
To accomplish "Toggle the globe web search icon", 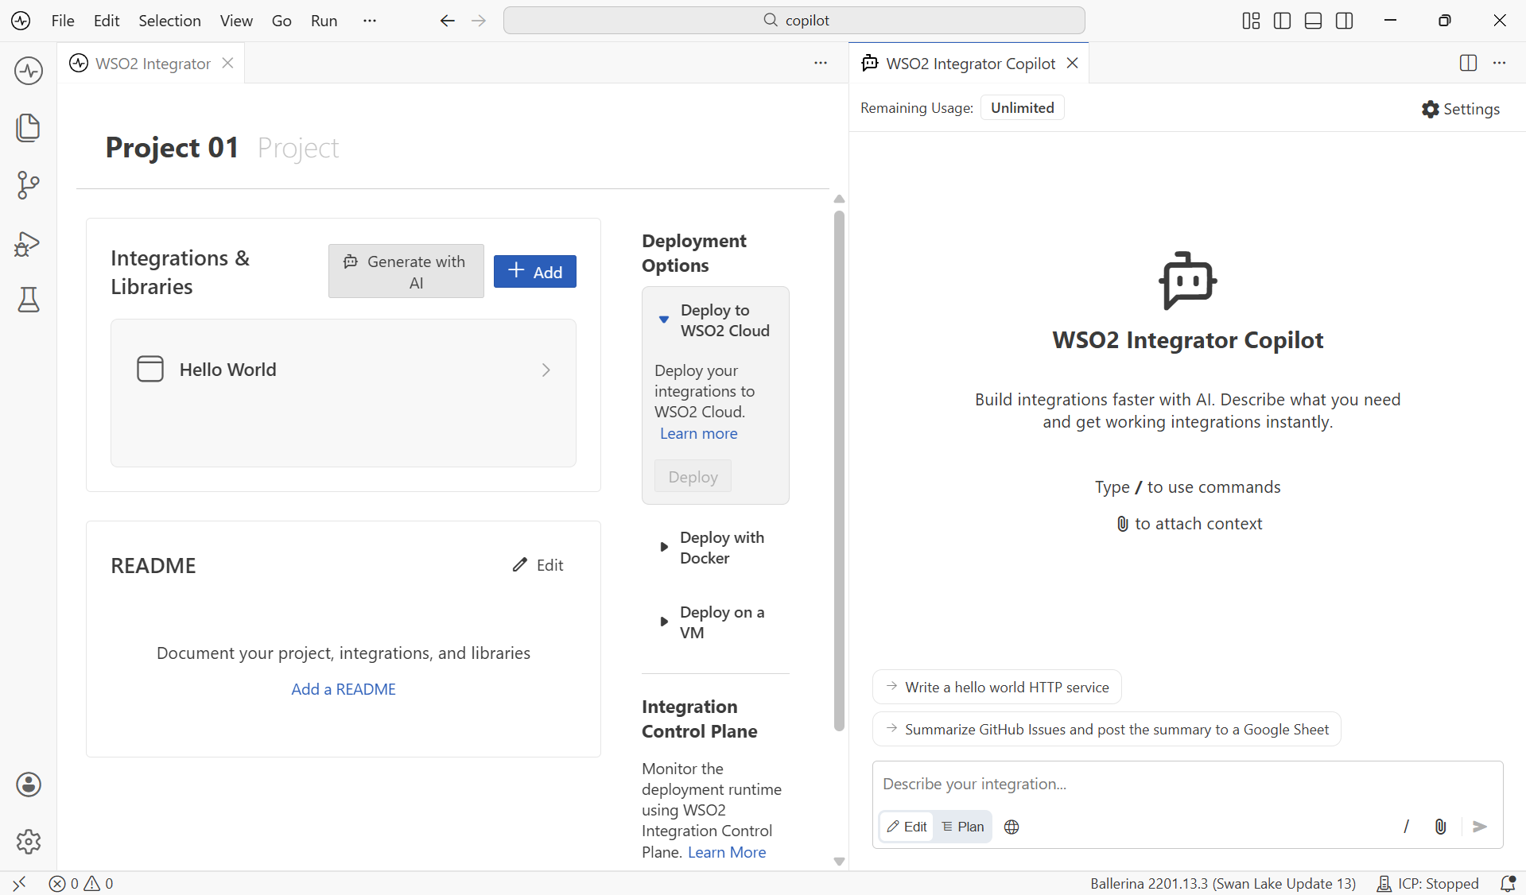I will (1012, 827).
